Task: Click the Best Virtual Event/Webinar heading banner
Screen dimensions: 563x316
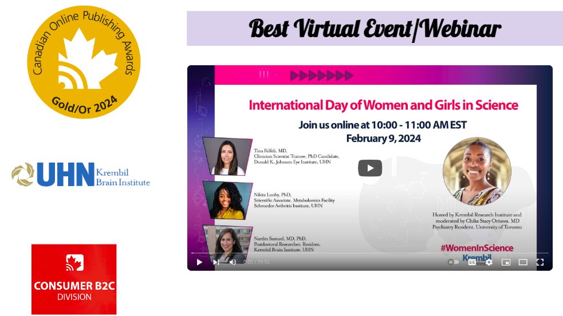Action: coord(375,28)
